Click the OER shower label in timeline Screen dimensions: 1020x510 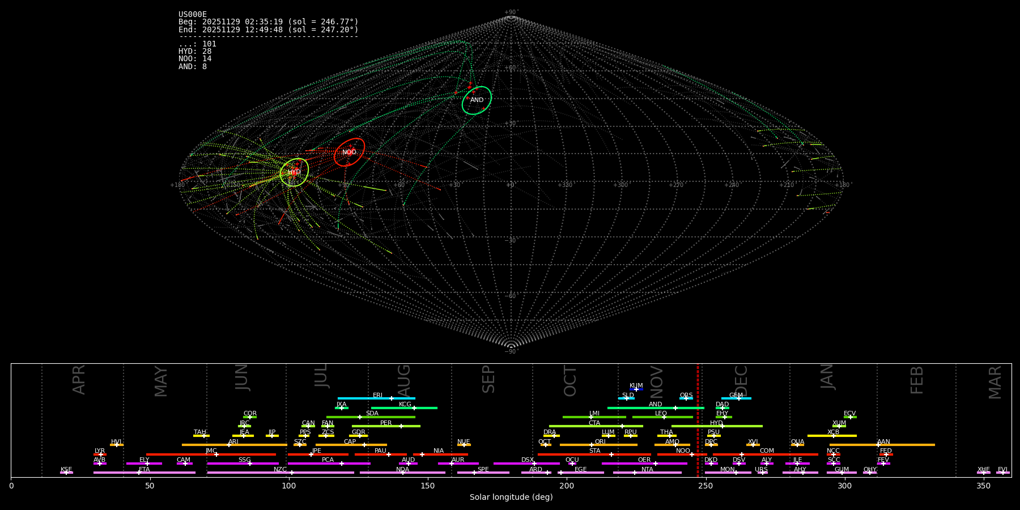click(644, 460)
